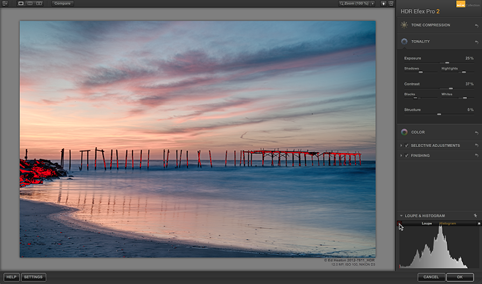Click the Compare button
482x284 pixels.
pos(62,3)
